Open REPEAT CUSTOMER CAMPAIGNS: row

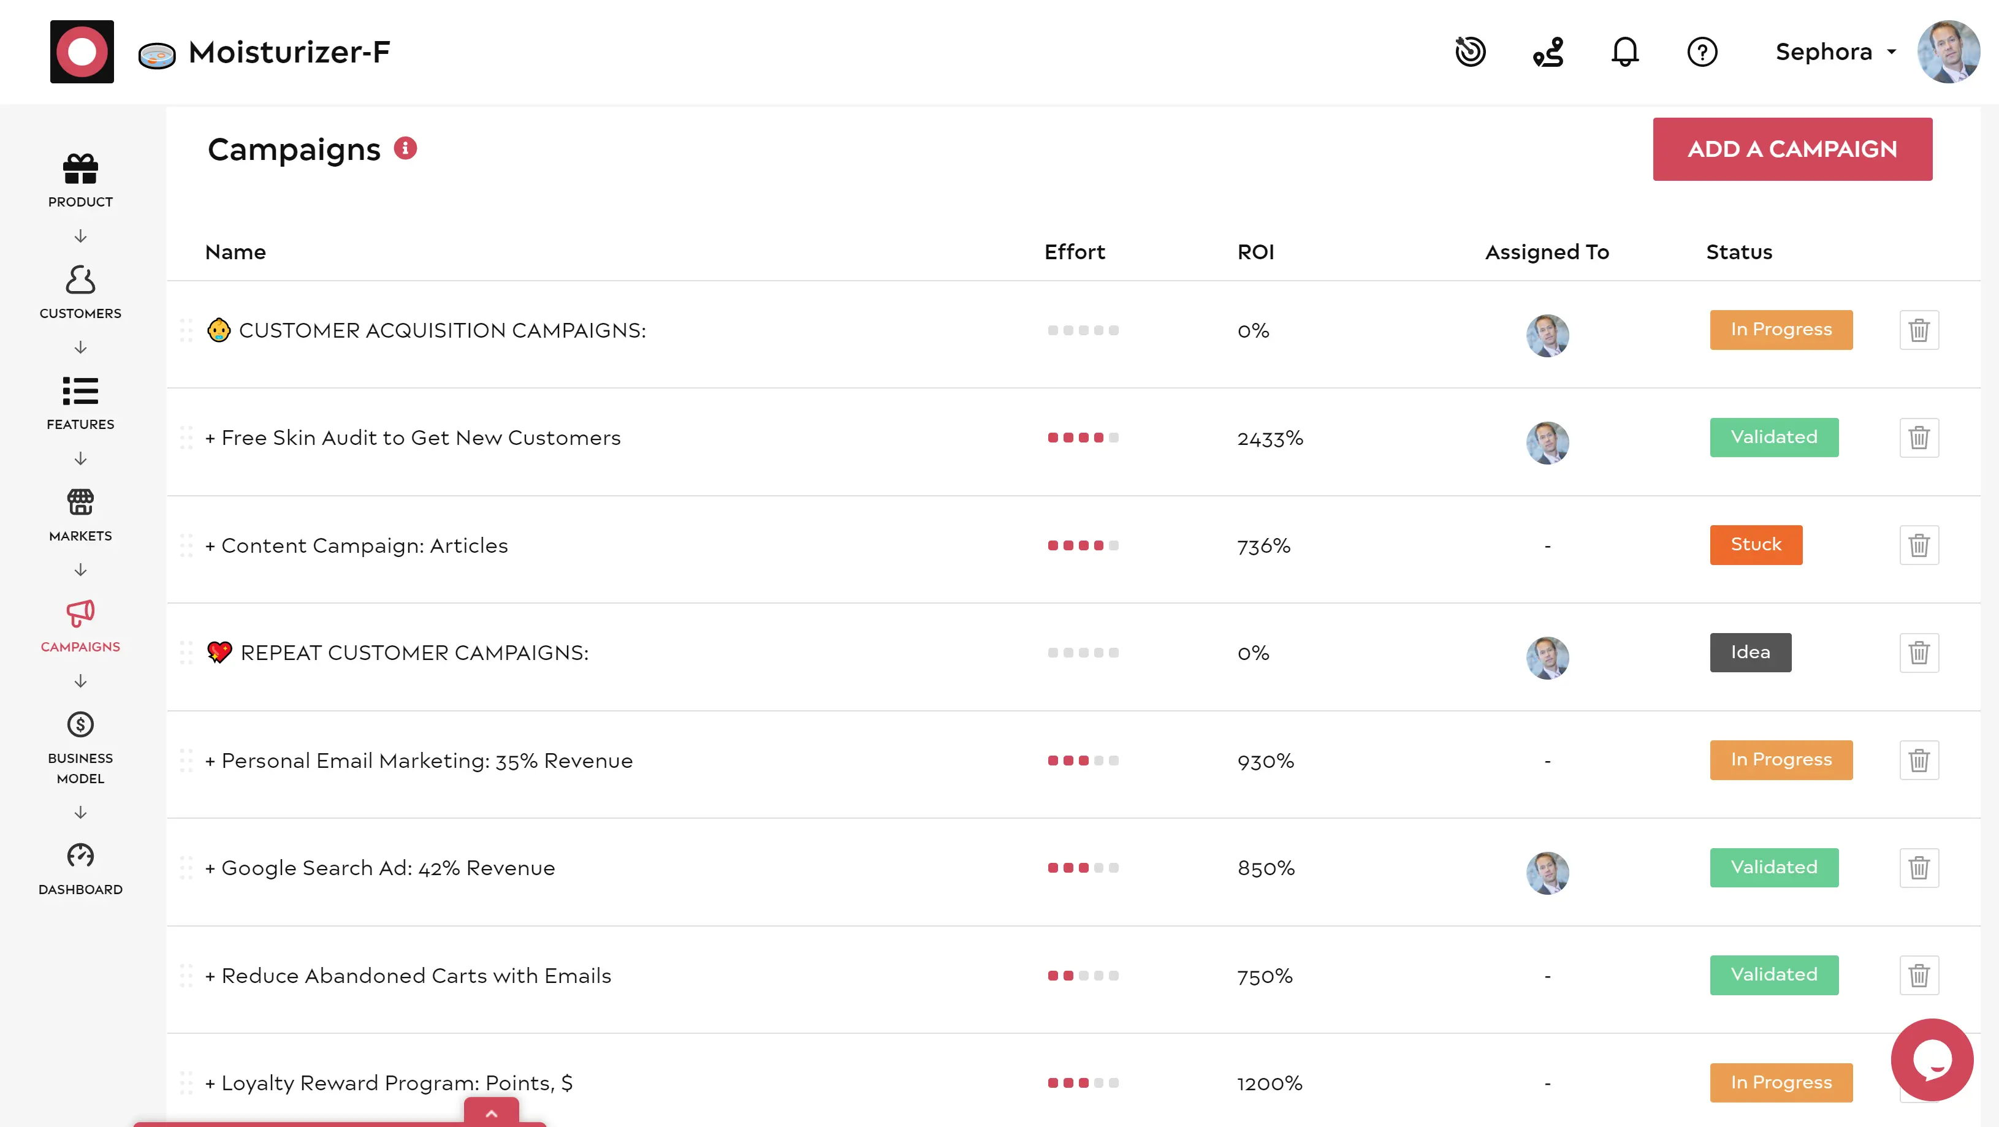tap(397, 652)
